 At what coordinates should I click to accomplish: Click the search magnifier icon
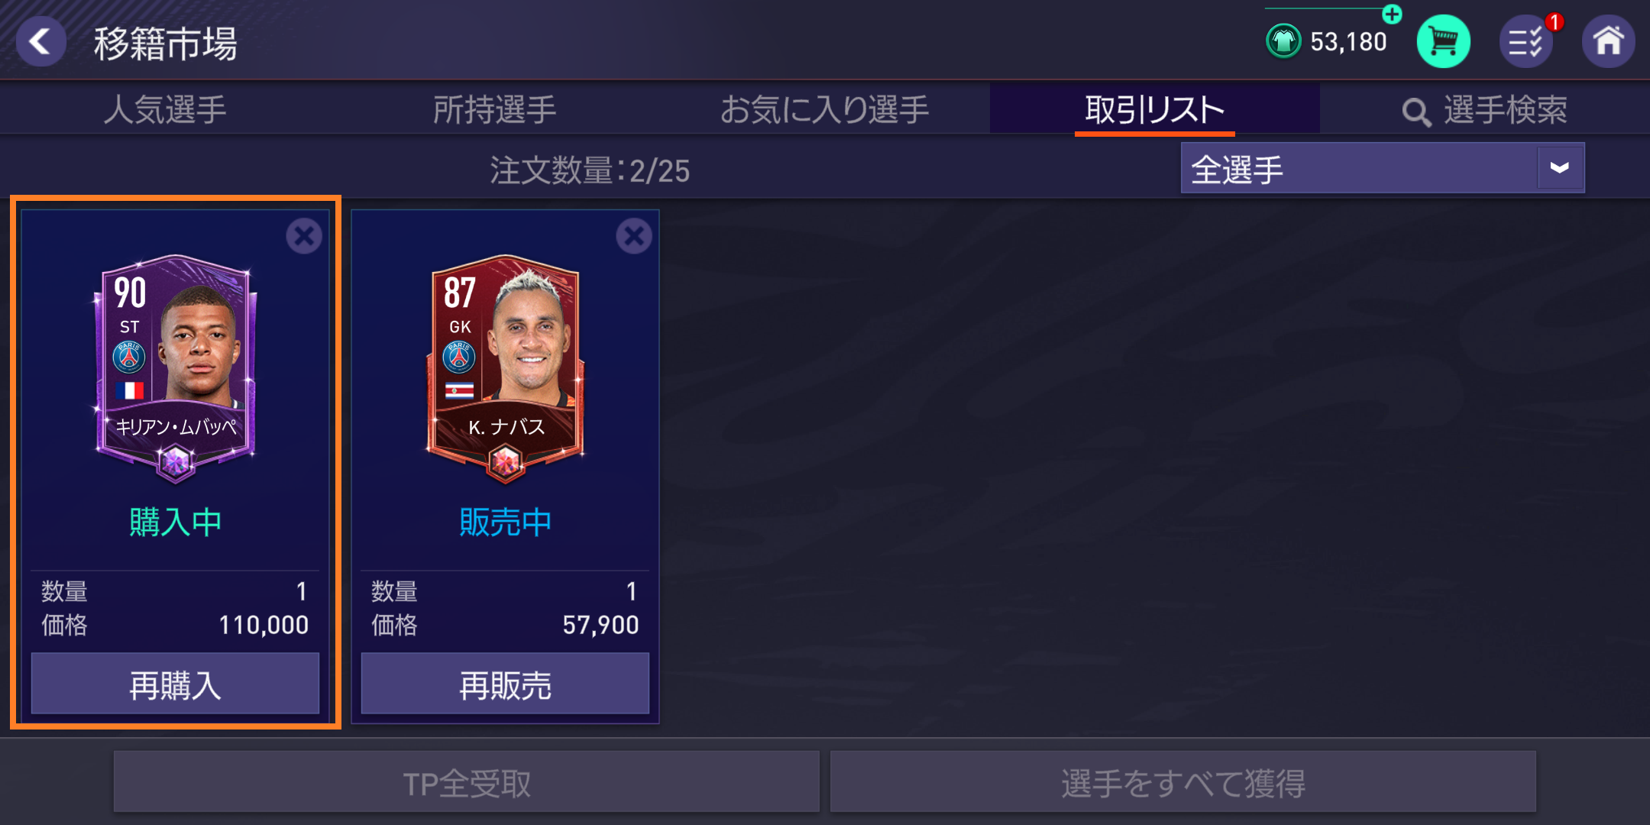(x=1416, y=112)
